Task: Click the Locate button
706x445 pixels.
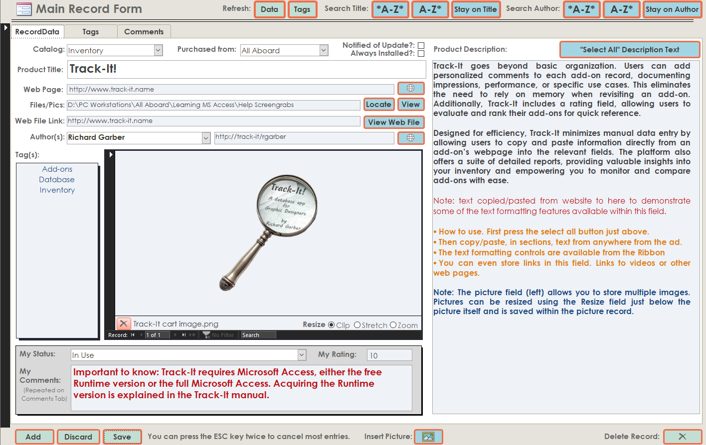Action: click(x=378, y=104)
